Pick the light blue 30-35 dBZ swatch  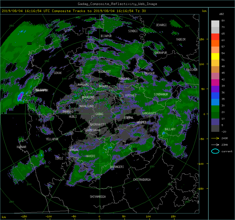(215, 102)
